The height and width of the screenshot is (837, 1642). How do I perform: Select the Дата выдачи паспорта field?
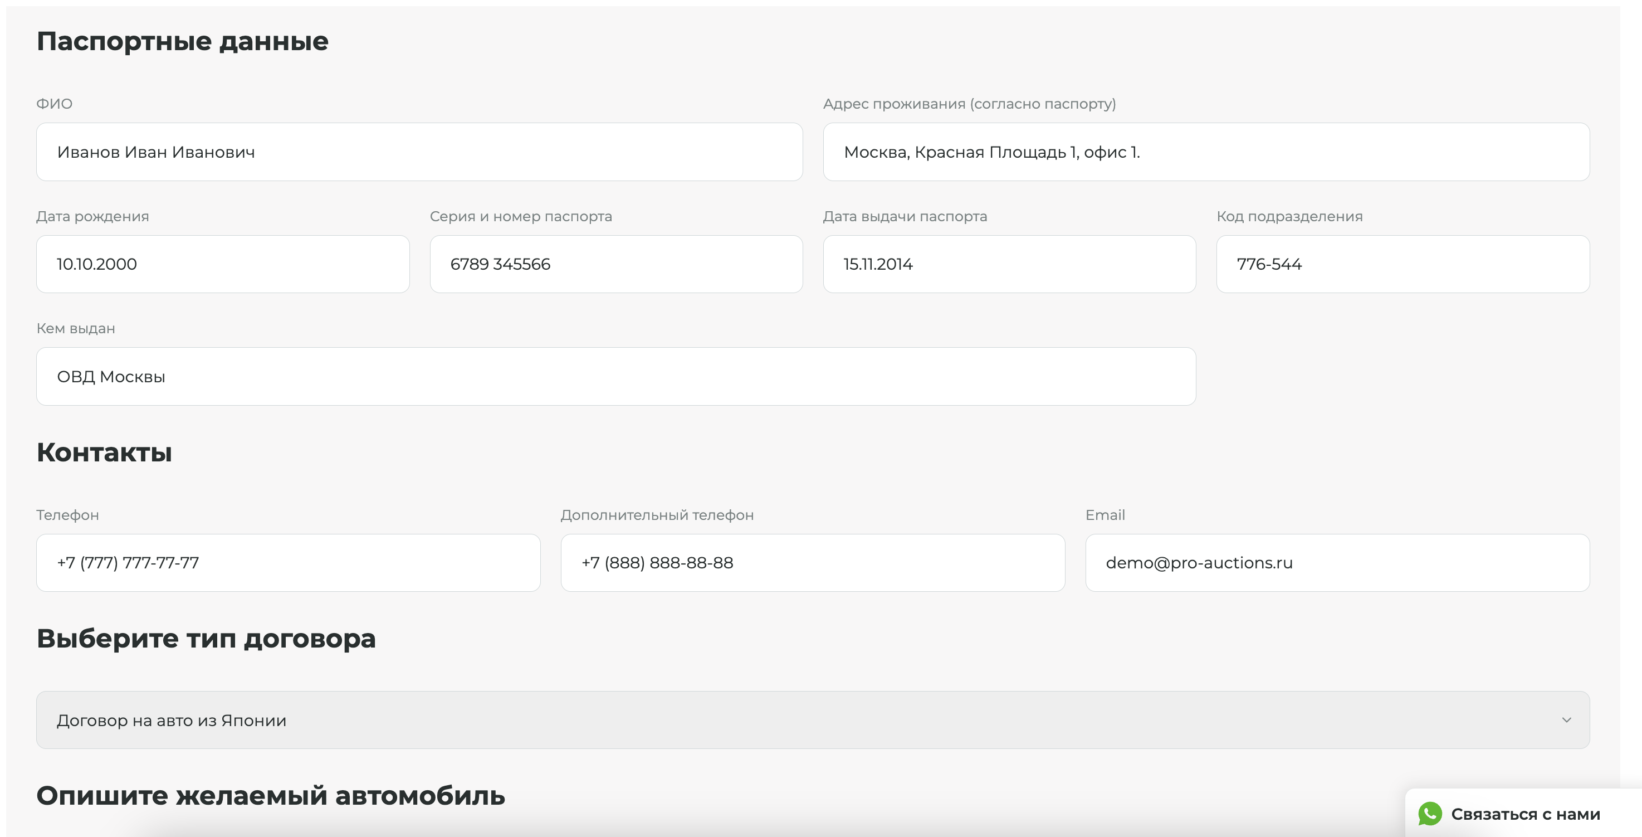click(x=1009, y=264)
